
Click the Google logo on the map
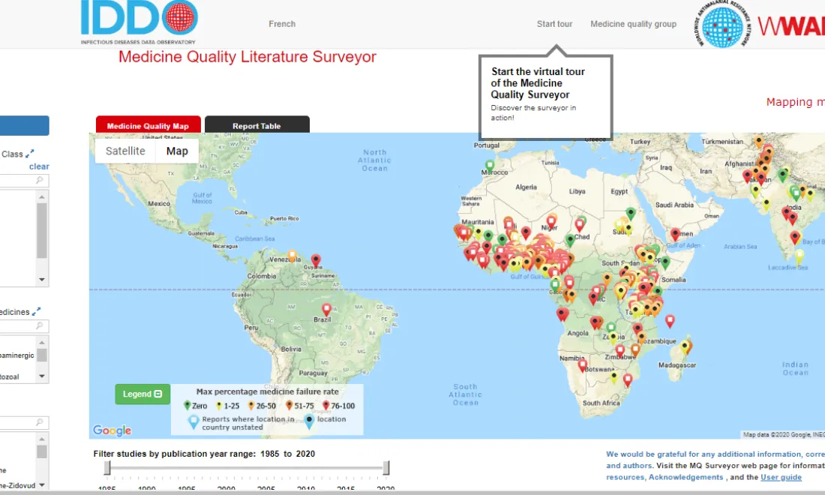point(112,430)
